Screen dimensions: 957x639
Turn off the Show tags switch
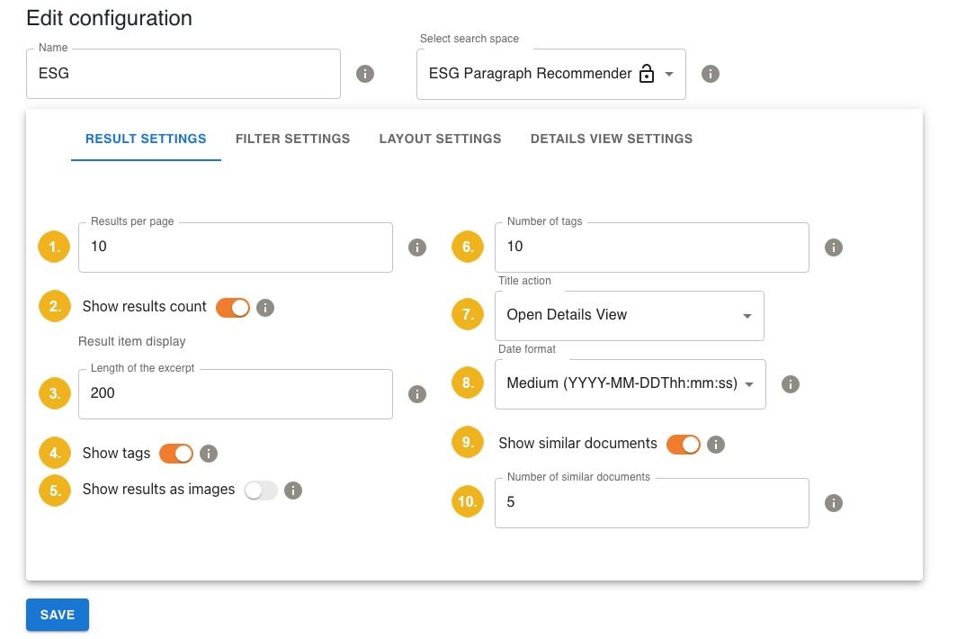[176, 454]
